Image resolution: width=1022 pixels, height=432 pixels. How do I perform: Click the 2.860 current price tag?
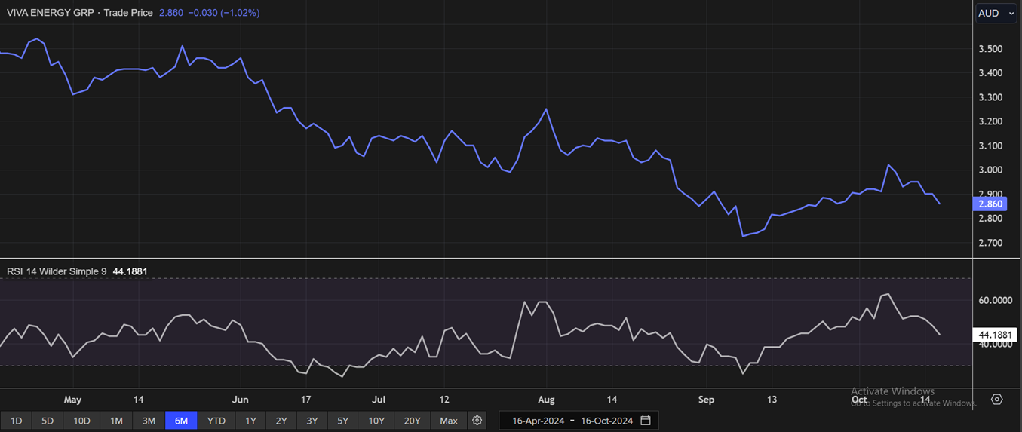pyautogui.click(x=990, y=204)
